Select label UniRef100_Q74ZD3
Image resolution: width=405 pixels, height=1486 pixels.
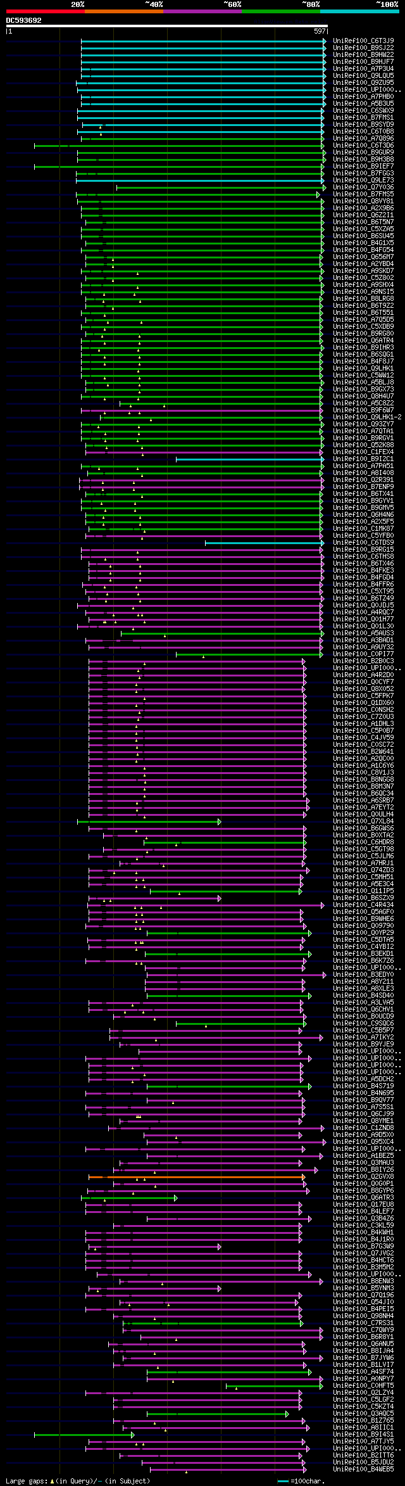click(363, 870)
